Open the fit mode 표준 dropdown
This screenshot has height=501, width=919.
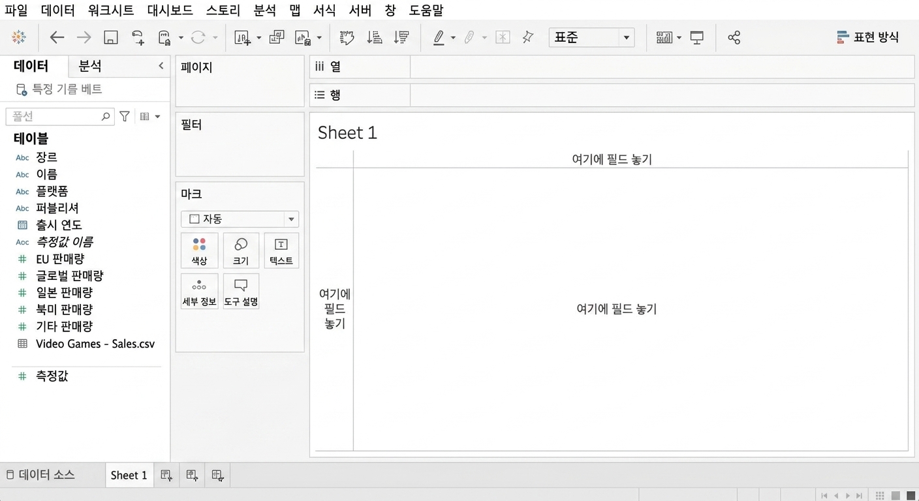pos(591,37)
